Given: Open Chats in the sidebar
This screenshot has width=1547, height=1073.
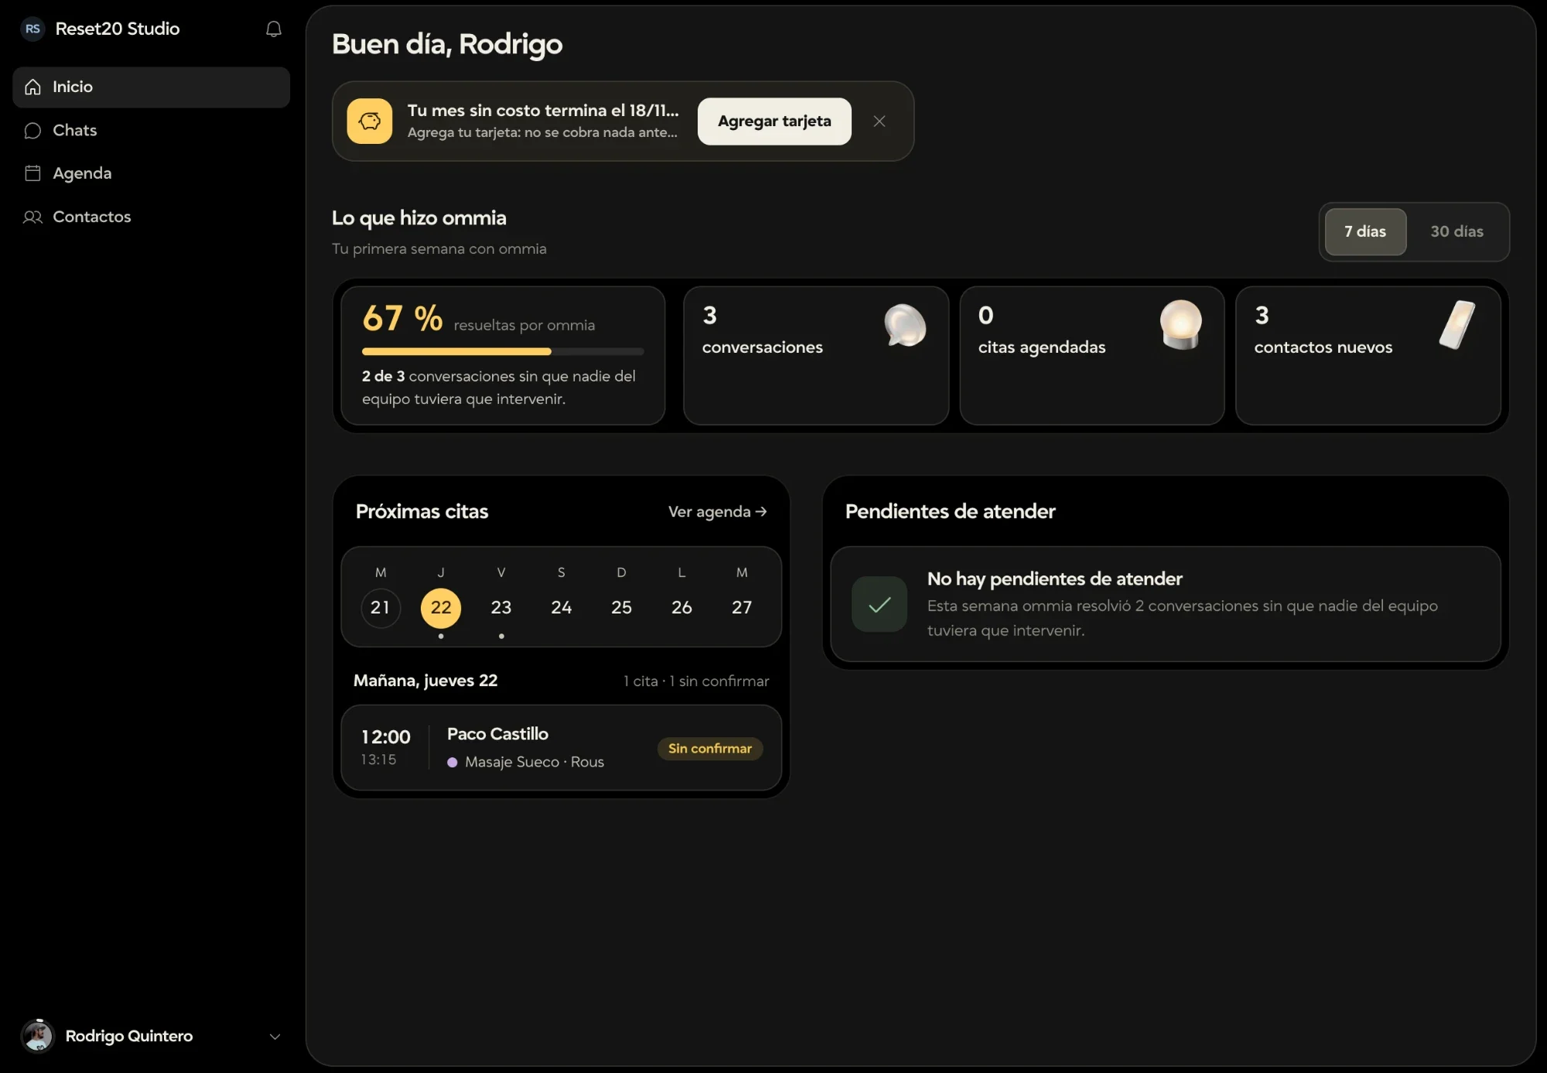Looking at the screenshot, I should pyautogui.click(x=152, y=131).
